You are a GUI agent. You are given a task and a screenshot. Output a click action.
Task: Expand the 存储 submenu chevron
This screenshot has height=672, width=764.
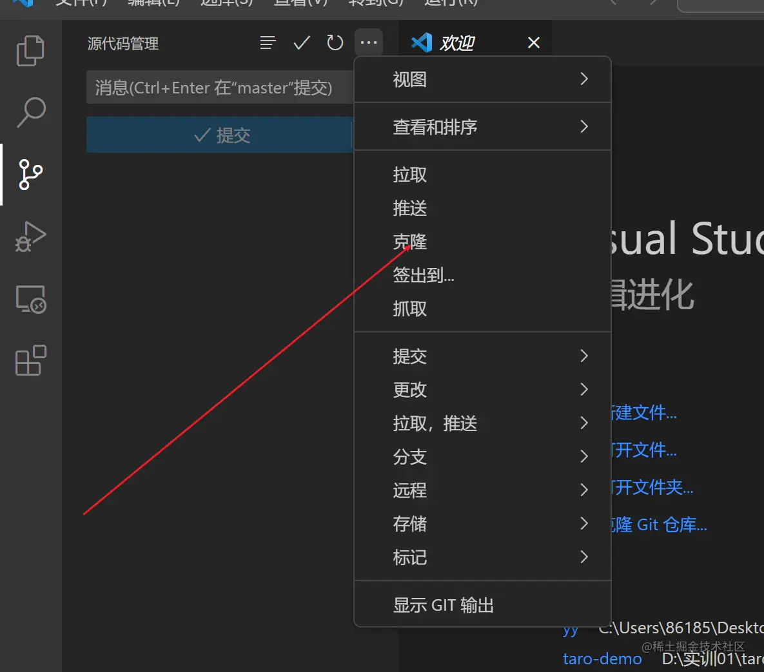(584, 523)
